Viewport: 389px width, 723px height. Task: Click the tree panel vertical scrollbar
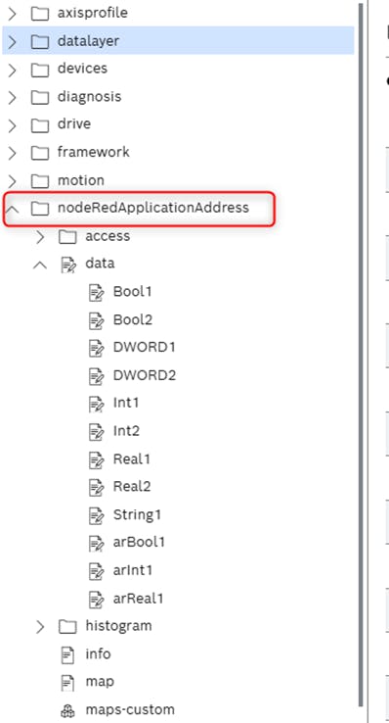coord(360,355)
